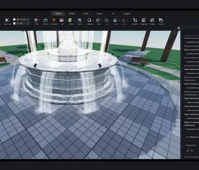This screenshot has height=170, width=199.
Task: Open the Script dropdown arrow
Action: coord(74,20)
